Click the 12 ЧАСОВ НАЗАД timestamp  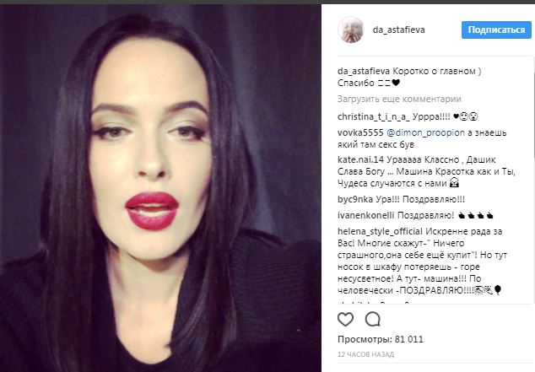point(365,354)
